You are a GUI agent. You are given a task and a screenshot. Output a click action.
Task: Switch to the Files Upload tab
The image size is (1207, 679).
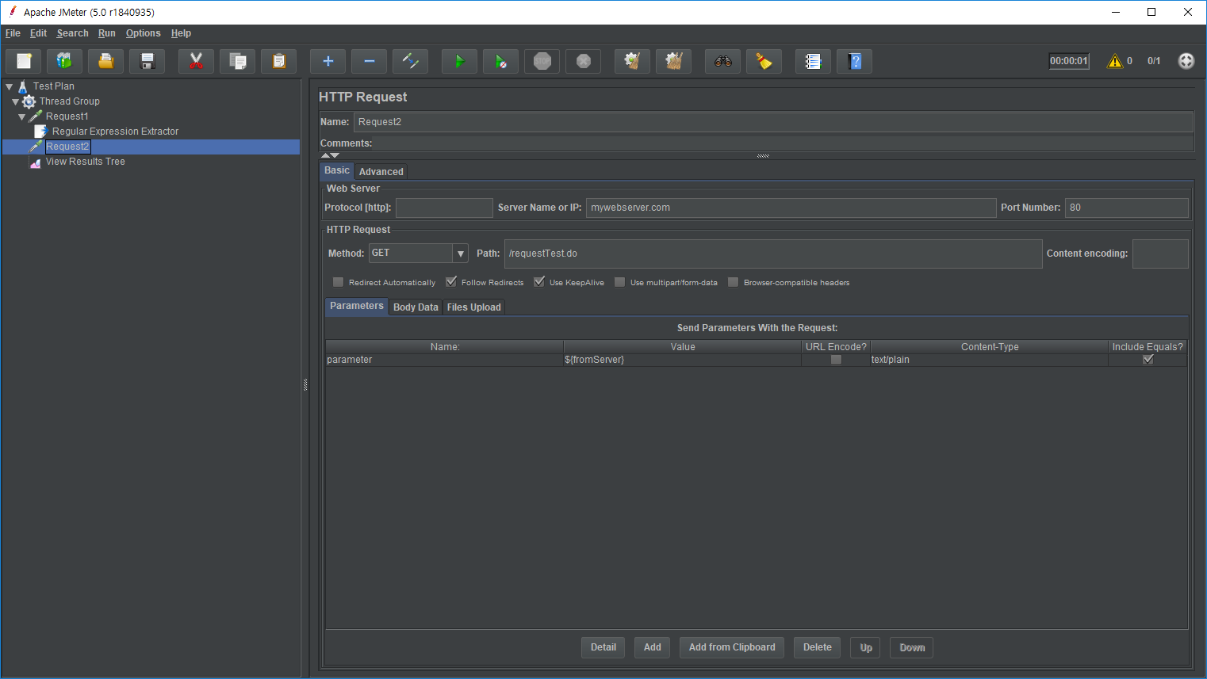[x=473, y=307]
